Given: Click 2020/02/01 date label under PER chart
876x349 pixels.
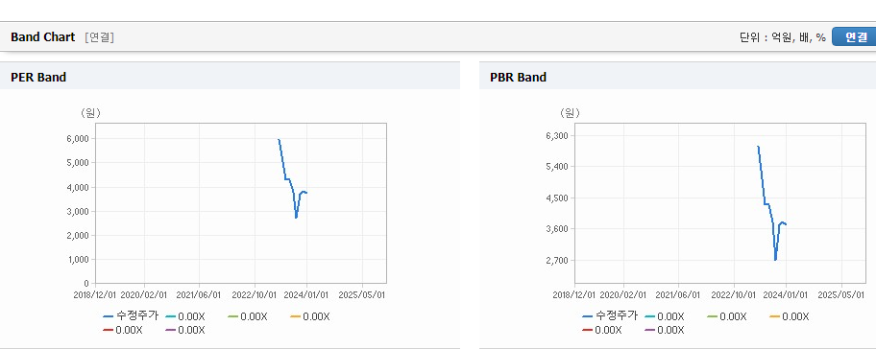Looking at the screenshot, I should tap(145, 294).
